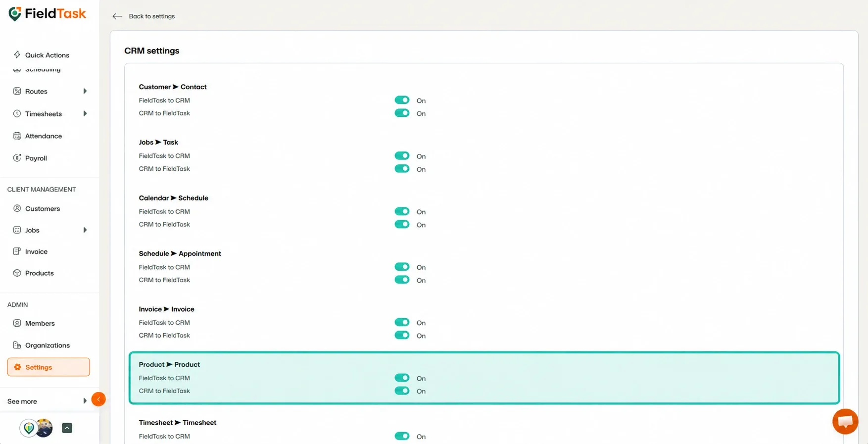
Task: Click See more in sidebar
Action: click(22, 401)
